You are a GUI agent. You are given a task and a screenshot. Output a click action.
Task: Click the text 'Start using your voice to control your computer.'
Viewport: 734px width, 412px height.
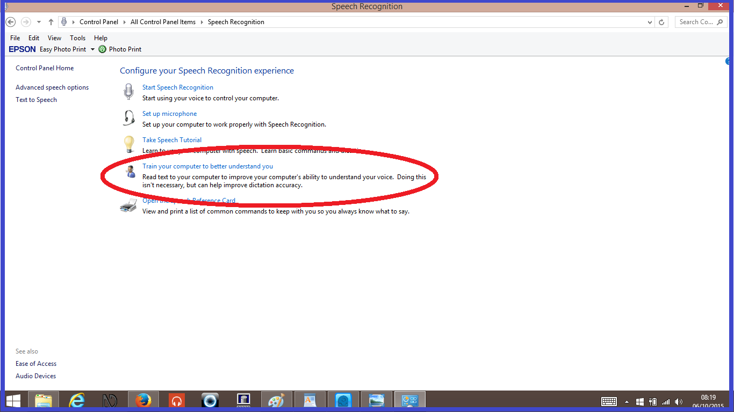(x=211, y=98)
